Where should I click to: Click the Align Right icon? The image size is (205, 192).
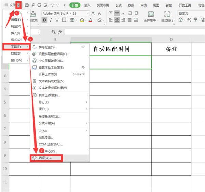click(123, 20)
